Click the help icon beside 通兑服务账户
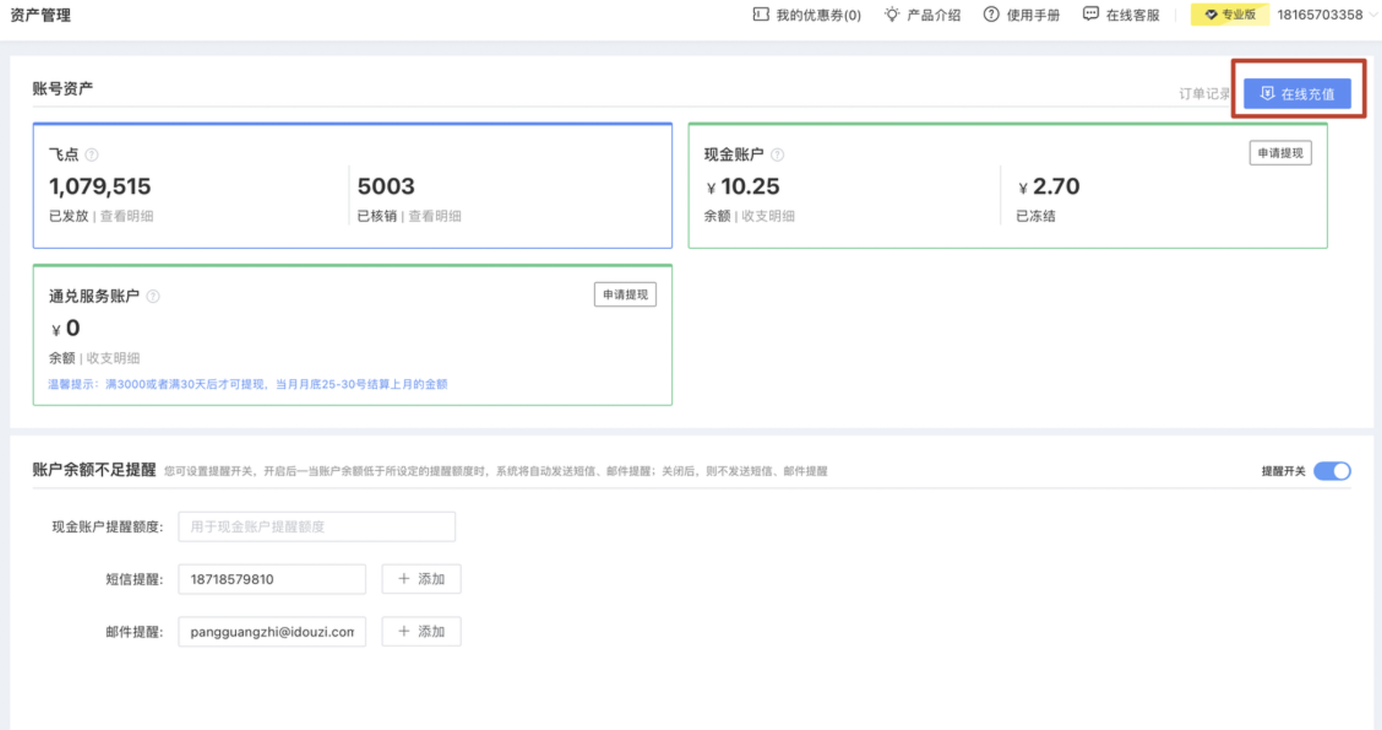This screenshot has width=1382, height=730. (153, 296)
